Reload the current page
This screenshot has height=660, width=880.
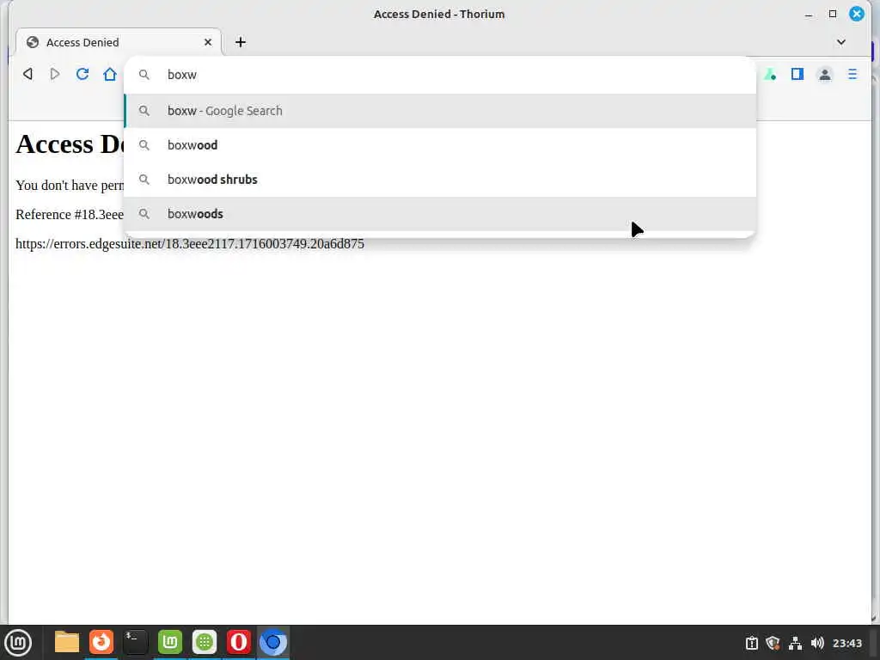click(x=82, y=74)
